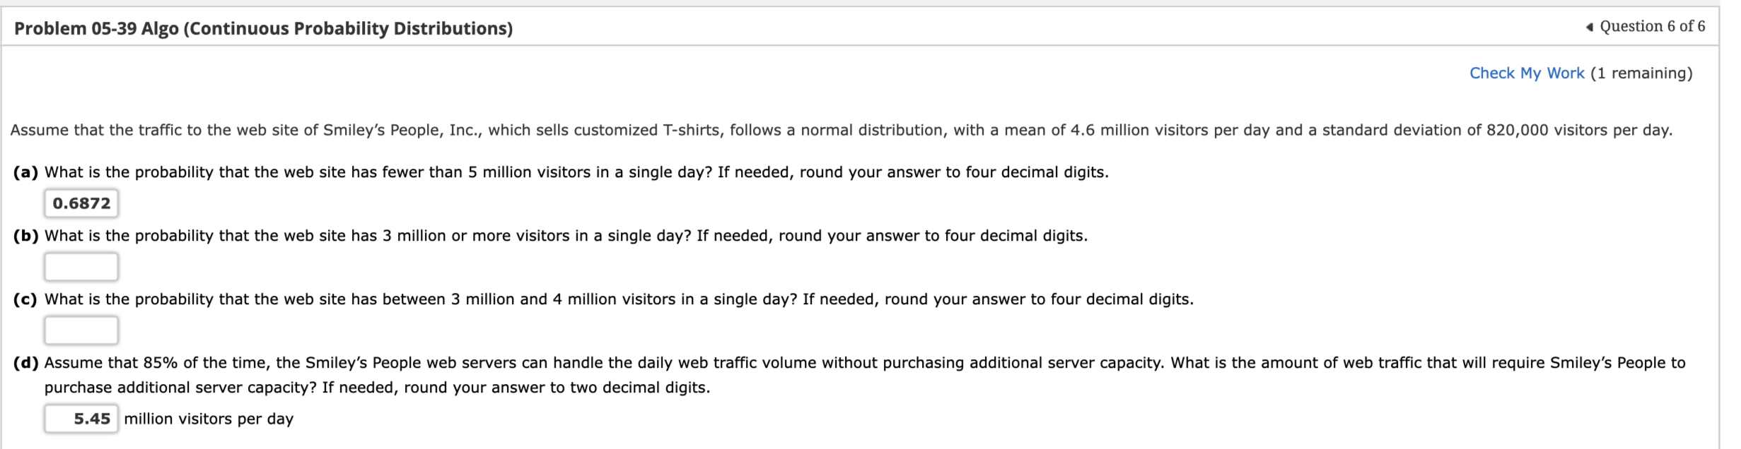This screenshot has width=1741, height=449.
Task: Click the million visitors per day label
Action: pyautogui.click(x=208, y=417)
